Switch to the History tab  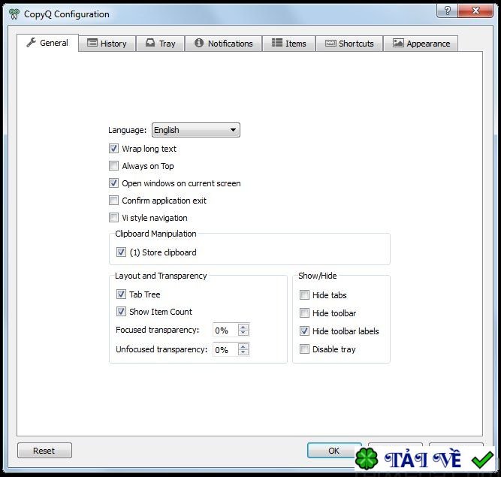(x=107, y=43)
